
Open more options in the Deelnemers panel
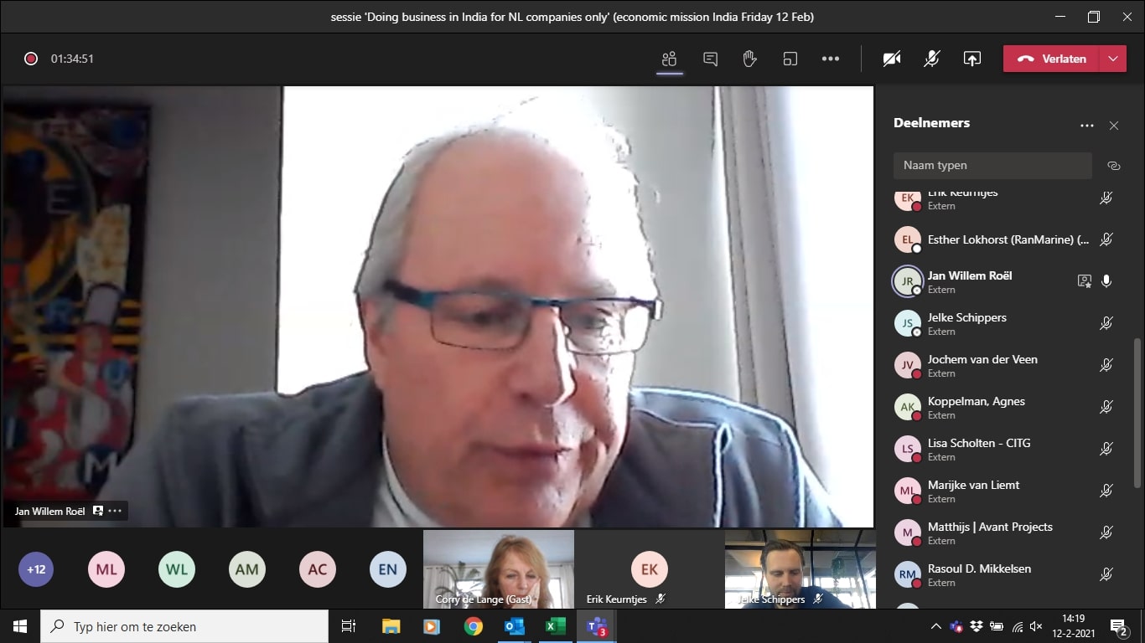(1086, 126)
